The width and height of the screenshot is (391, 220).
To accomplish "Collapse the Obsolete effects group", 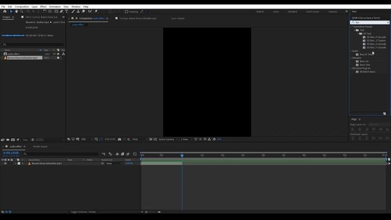I will click(351, 58).
